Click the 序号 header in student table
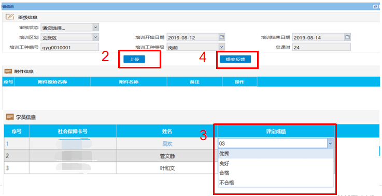 [17, 132]
